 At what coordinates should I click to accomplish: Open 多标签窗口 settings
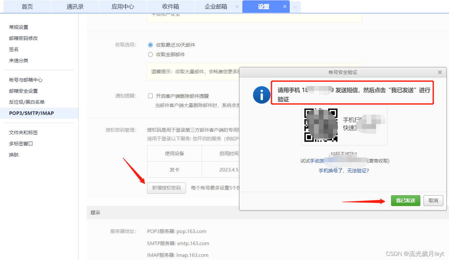click(x=21, y=144)
